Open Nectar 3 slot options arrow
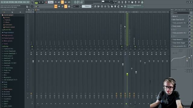This screenshot has height=108, width=193. pos(172,16)
